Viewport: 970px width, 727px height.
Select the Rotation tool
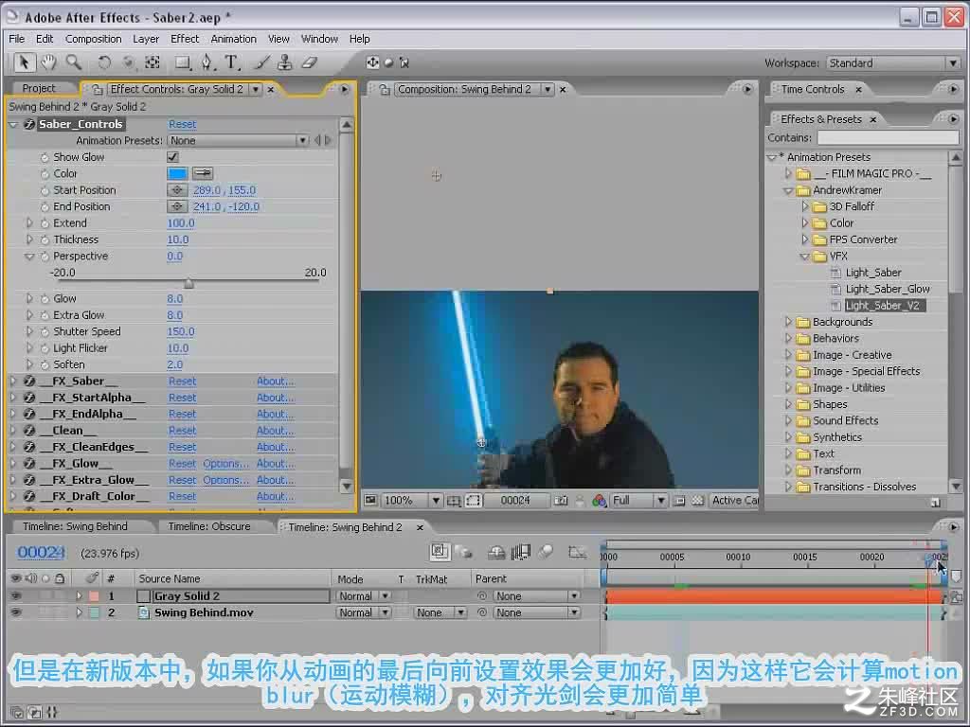click(x=104, y=62)
